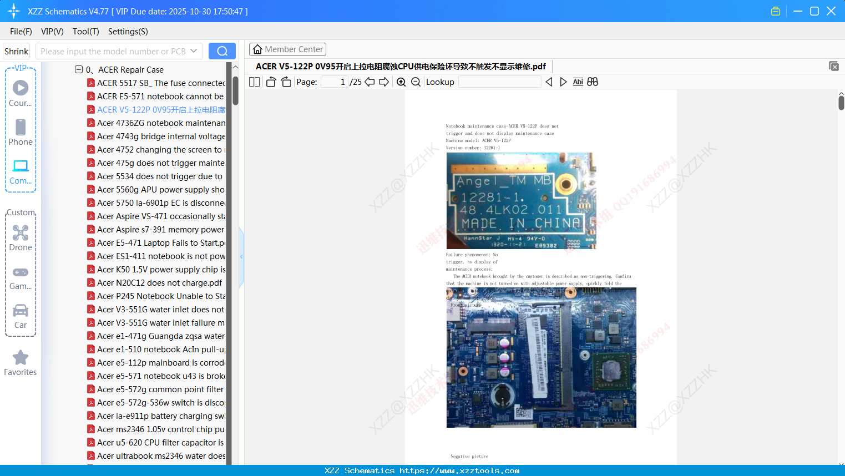The width and height of the screenshot is (845, 476).
Task: Open Acer K50 1.5V power supply chip
Action: pyautogui.click(x=156, y=270)
